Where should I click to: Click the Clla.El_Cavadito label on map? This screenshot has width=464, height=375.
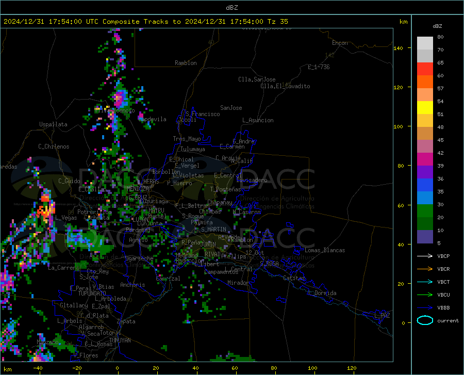[x=285, y=86]
